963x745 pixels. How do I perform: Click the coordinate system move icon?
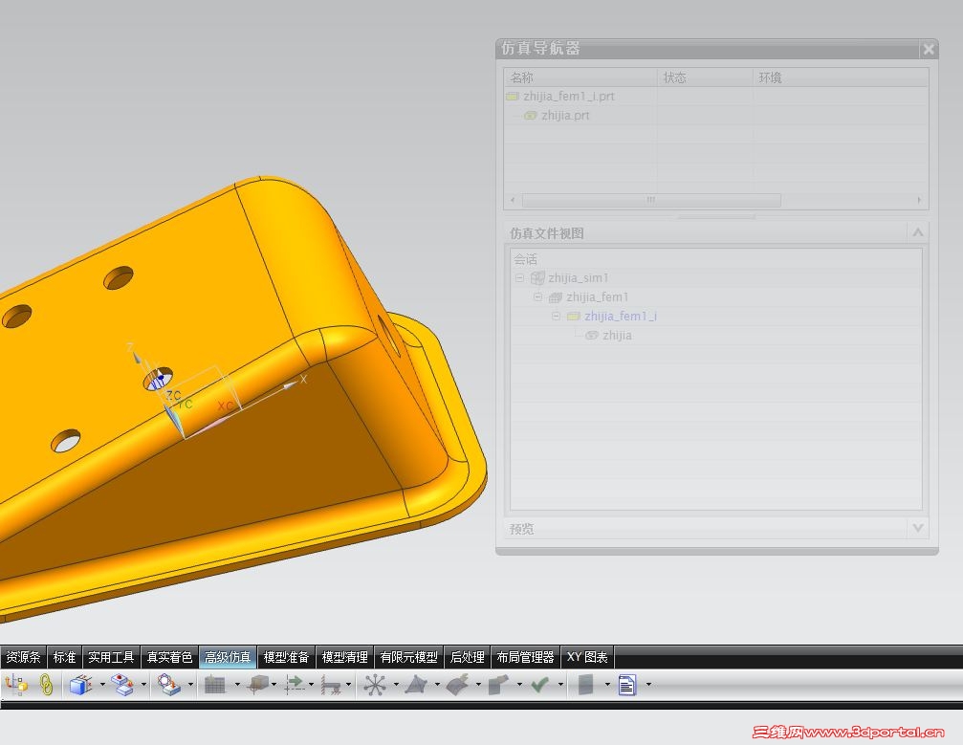[x=16, y=684]
